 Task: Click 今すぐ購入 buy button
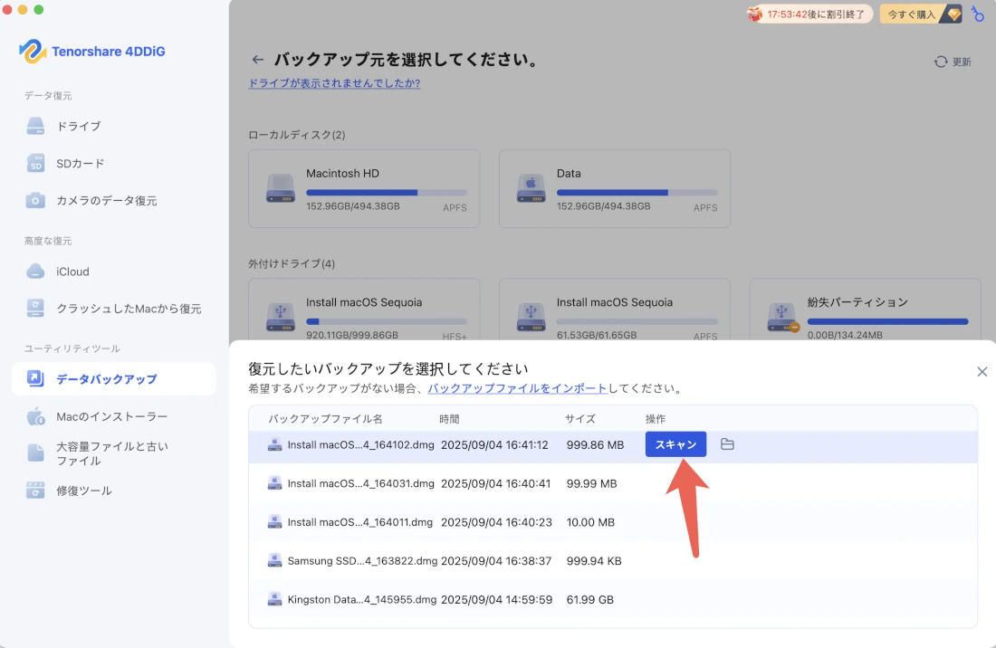pyautogui.click(x=921, y=14)
